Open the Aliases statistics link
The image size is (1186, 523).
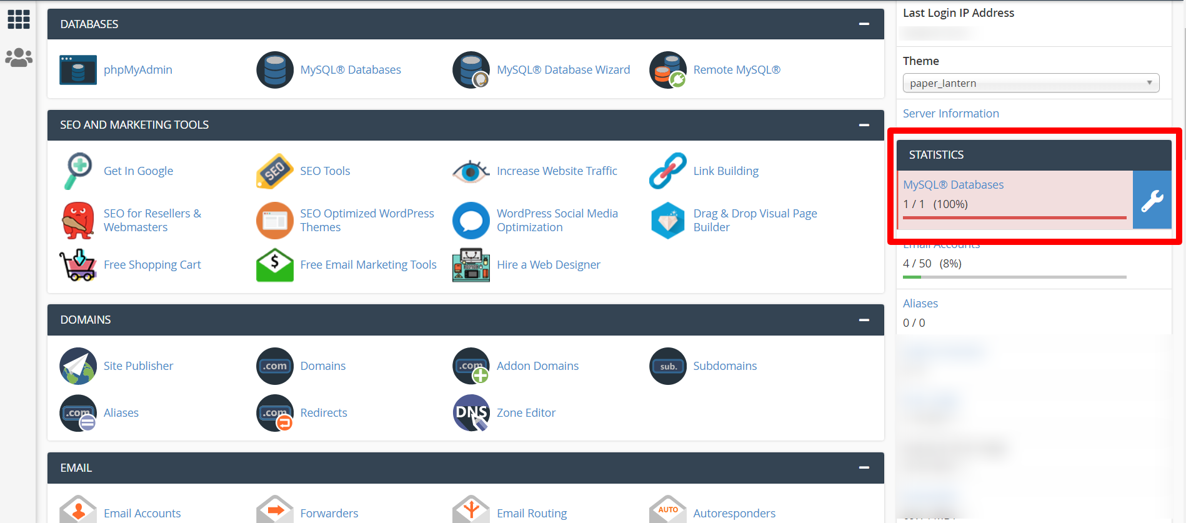pyautogui.click(x=920, y=304)
